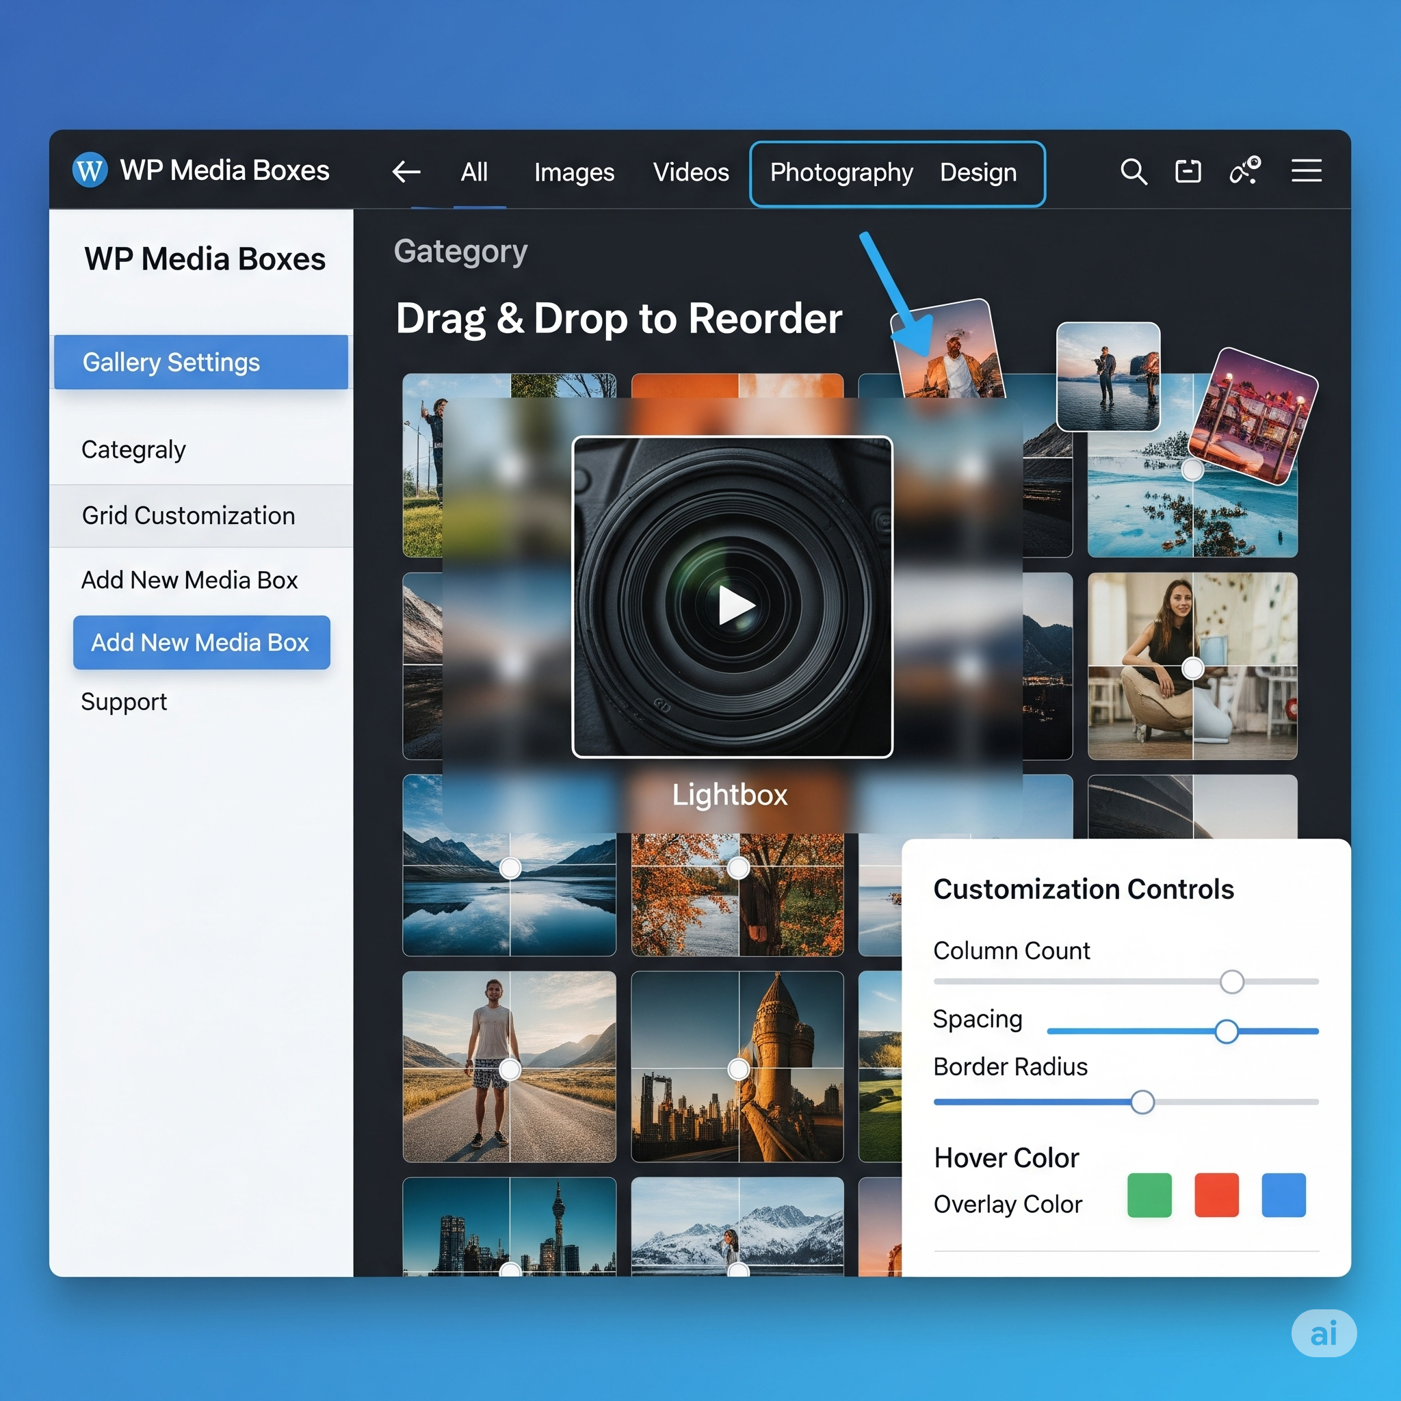
Task: Select the Videos filter tab
Action: (690, 172)
